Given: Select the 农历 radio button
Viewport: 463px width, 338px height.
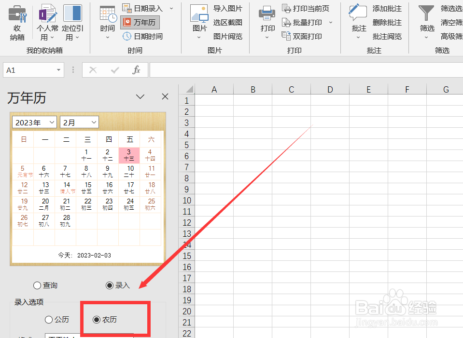Looking at the screenshot, I should pyautogui.click(x=97, y=319).
